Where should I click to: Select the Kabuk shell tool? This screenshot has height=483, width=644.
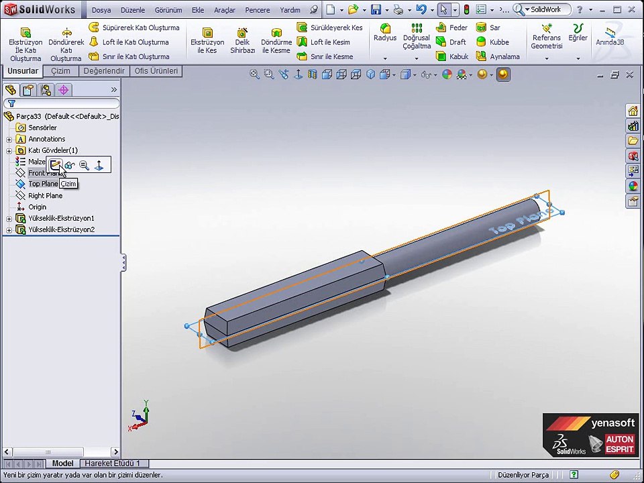pos(451,56)
